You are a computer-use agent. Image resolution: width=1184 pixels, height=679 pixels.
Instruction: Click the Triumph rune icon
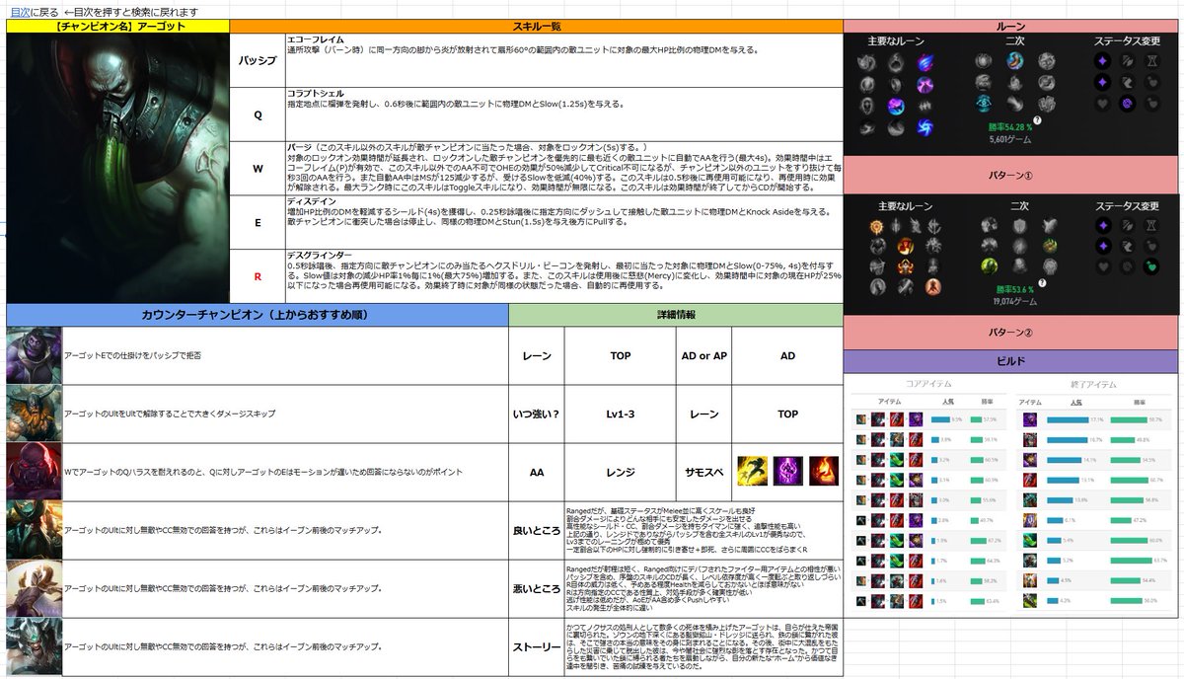pos(906,246)
